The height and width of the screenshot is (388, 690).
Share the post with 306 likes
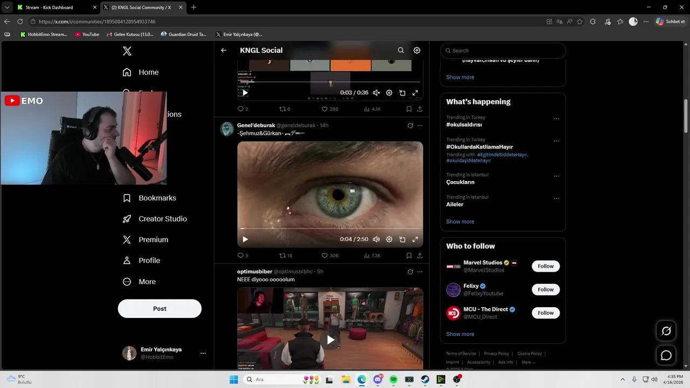(420, 255)
